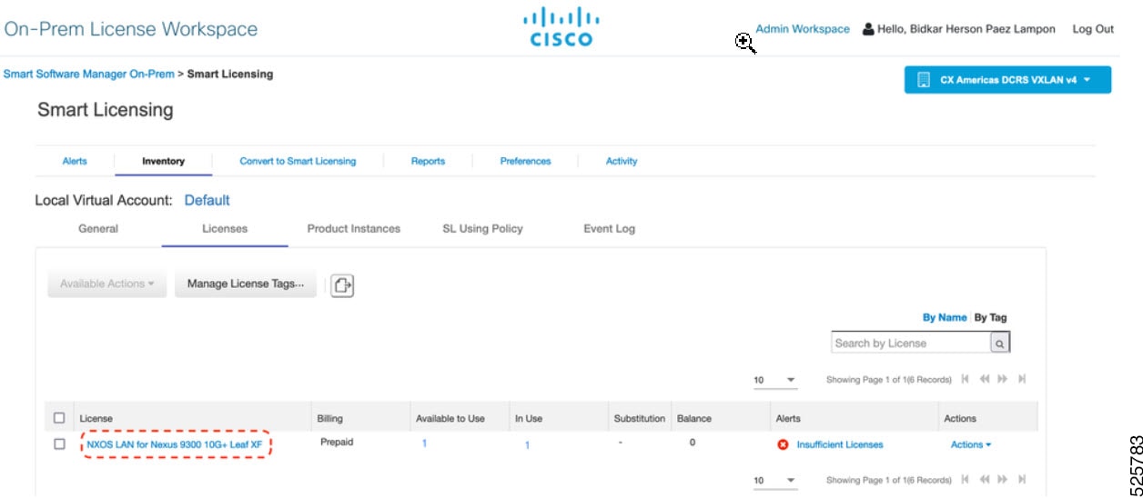Click the Prepaid billing cell
Viewport: 1143px width, 498px height.
click(337, 443)
